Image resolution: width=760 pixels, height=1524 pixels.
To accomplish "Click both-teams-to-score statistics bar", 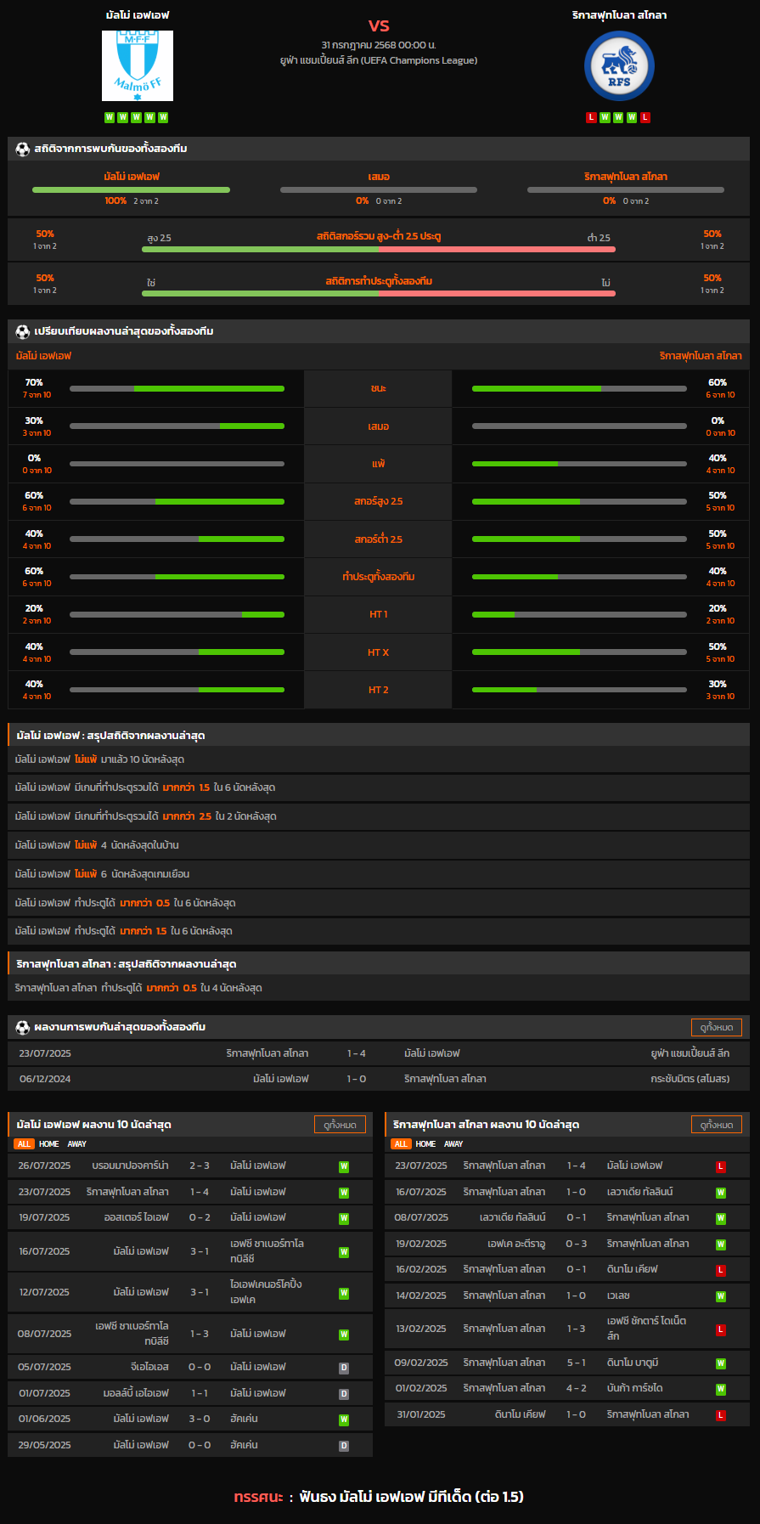I will click(379, 294).
